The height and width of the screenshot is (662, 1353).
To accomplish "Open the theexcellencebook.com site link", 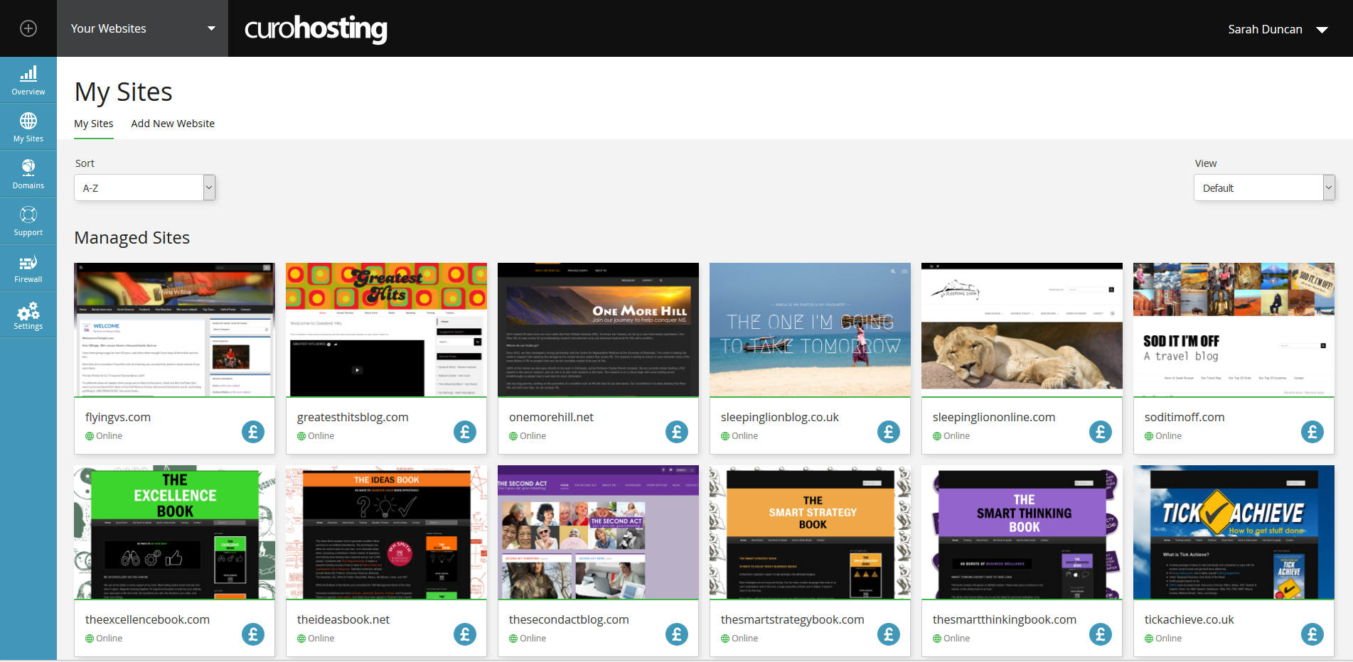I will coord(147,619).
